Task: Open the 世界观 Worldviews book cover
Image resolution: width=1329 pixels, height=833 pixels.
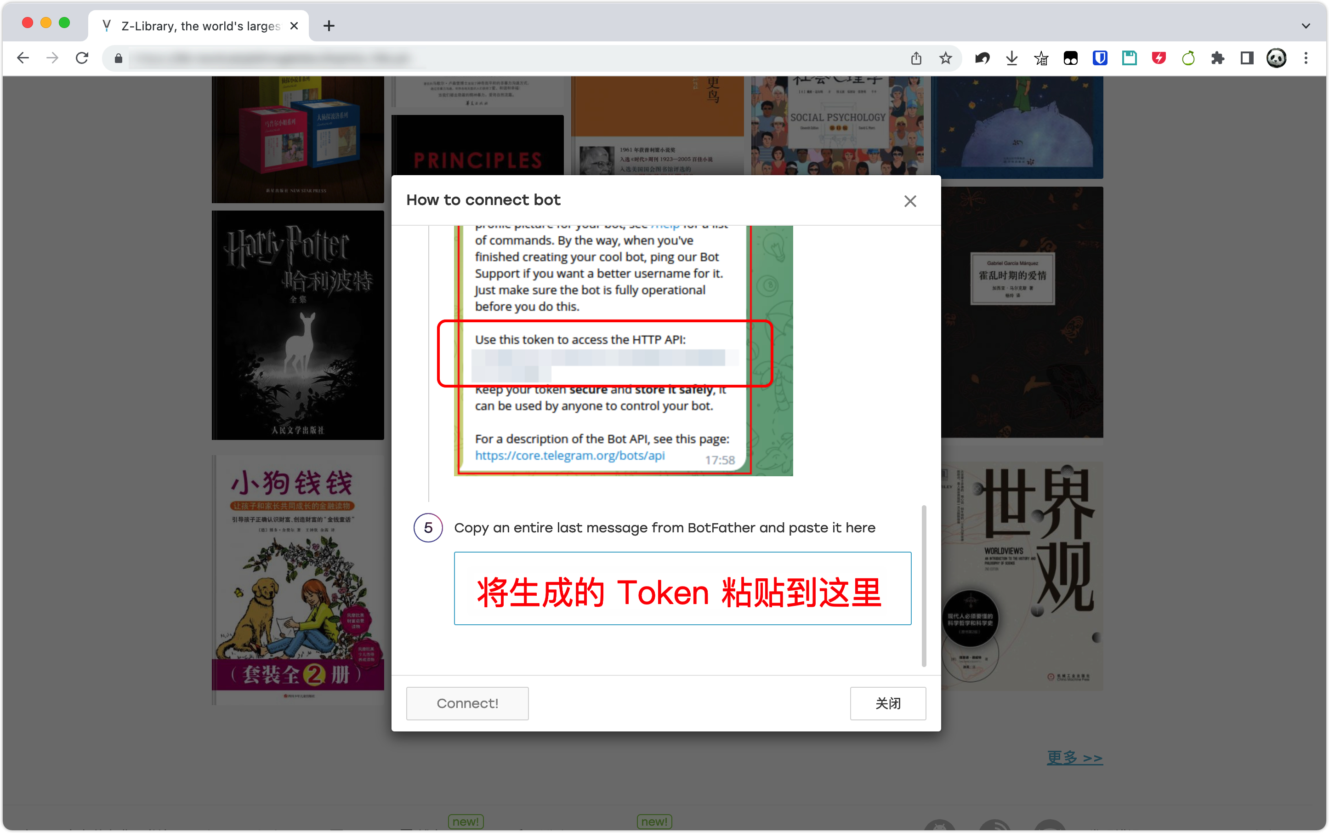Action: click(1022, 576)
